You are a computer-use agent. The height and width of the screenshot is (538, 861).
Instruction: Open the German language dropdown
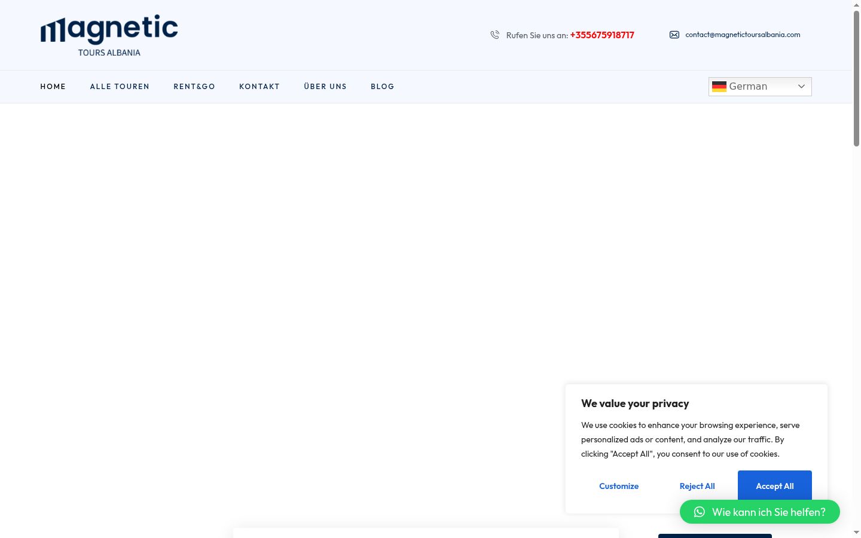click(x=760, y=87)
